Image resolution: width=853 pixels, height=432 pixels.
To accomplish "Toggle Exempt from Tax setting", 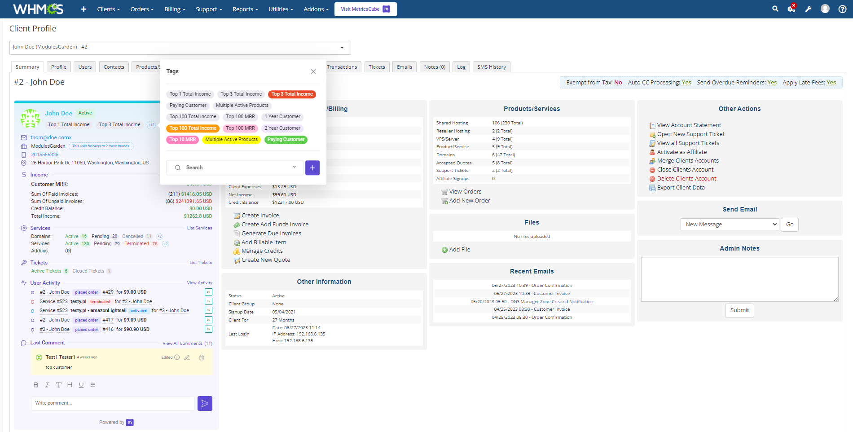I will click(618, 83).
